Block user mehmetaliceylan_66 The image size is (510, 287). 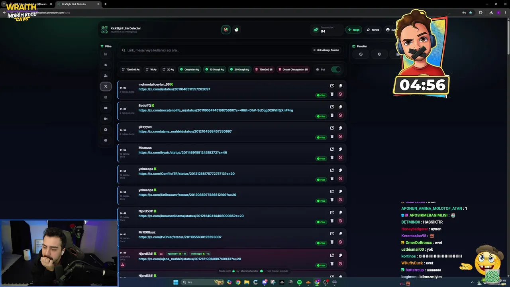pyautogui.click(x=340, y=94)
